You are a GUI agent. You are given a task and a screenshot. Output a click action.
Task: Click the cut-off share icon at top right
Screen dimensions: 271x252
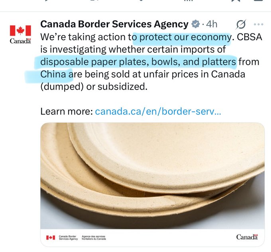pos(259,2)
